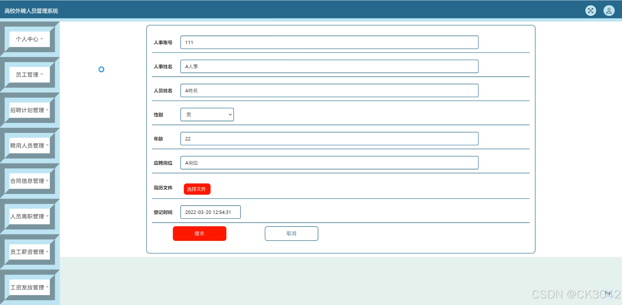Open the 登记时间 date-time field

coord(210,212)
